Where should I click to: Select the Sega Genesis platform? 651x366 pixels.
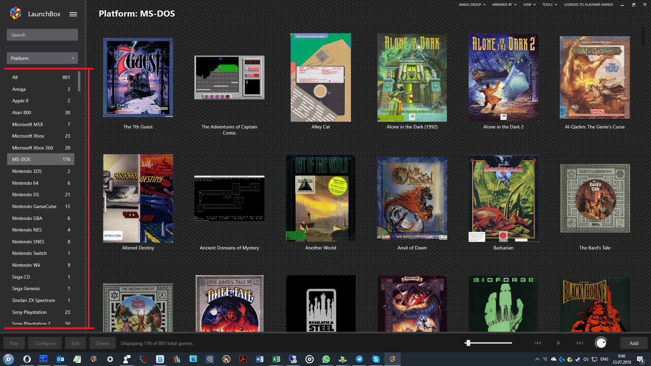(x=41, y=288)
